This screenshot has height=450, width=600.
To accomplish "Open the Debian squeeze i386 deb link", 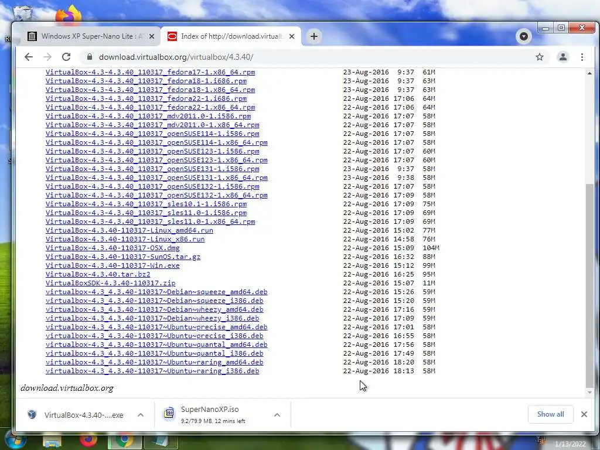I will [155, 301].
